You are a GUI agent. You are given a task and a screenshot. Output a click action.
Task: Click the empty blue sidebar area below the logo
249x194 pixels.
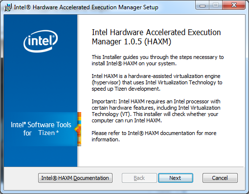(41, 82)
